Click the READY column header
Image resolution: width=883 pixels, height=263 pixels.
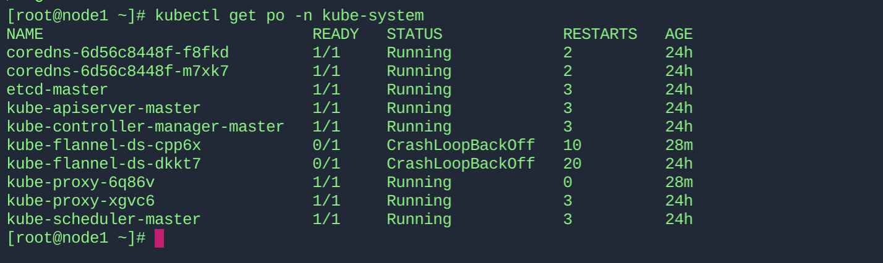pyautogui.click(x=335, y=35)
